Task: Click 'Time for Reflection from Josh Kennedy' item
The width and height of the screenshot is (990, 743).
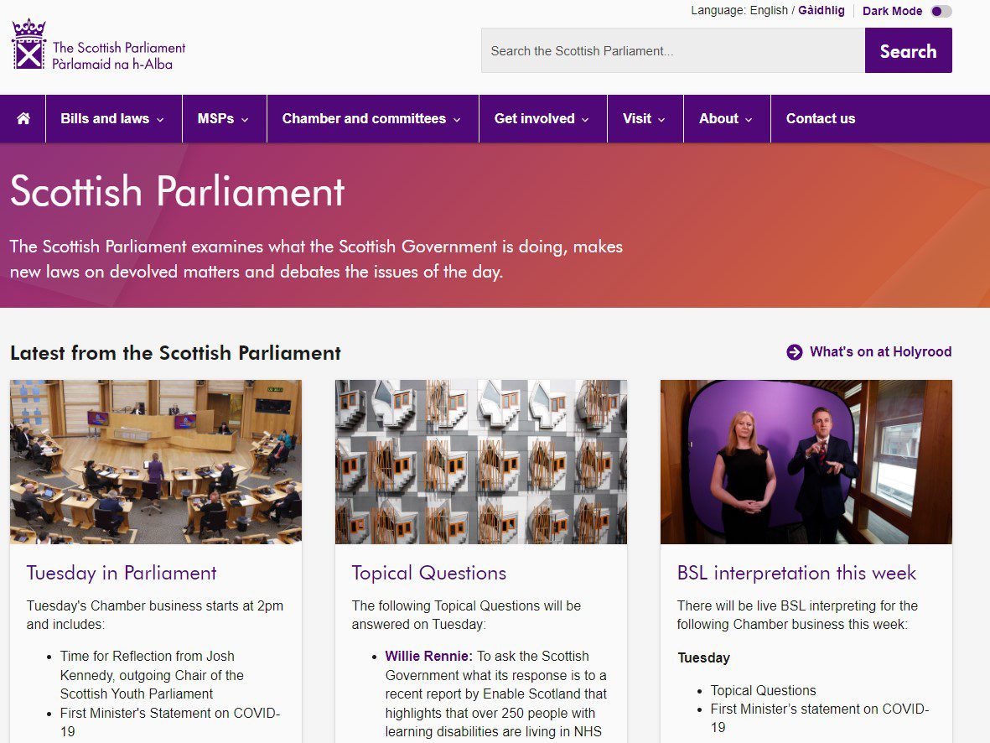Action: click(x=152, y=675)
